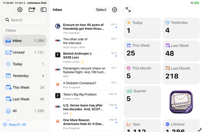
Task: Open the Search: All scope selector
Action: (15, 125)
